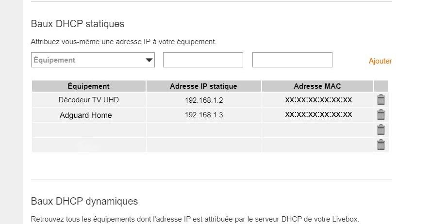
Task: Click the 'Attribuez vous-même une adresse IP' text
Action: click(x=123, y=42)
